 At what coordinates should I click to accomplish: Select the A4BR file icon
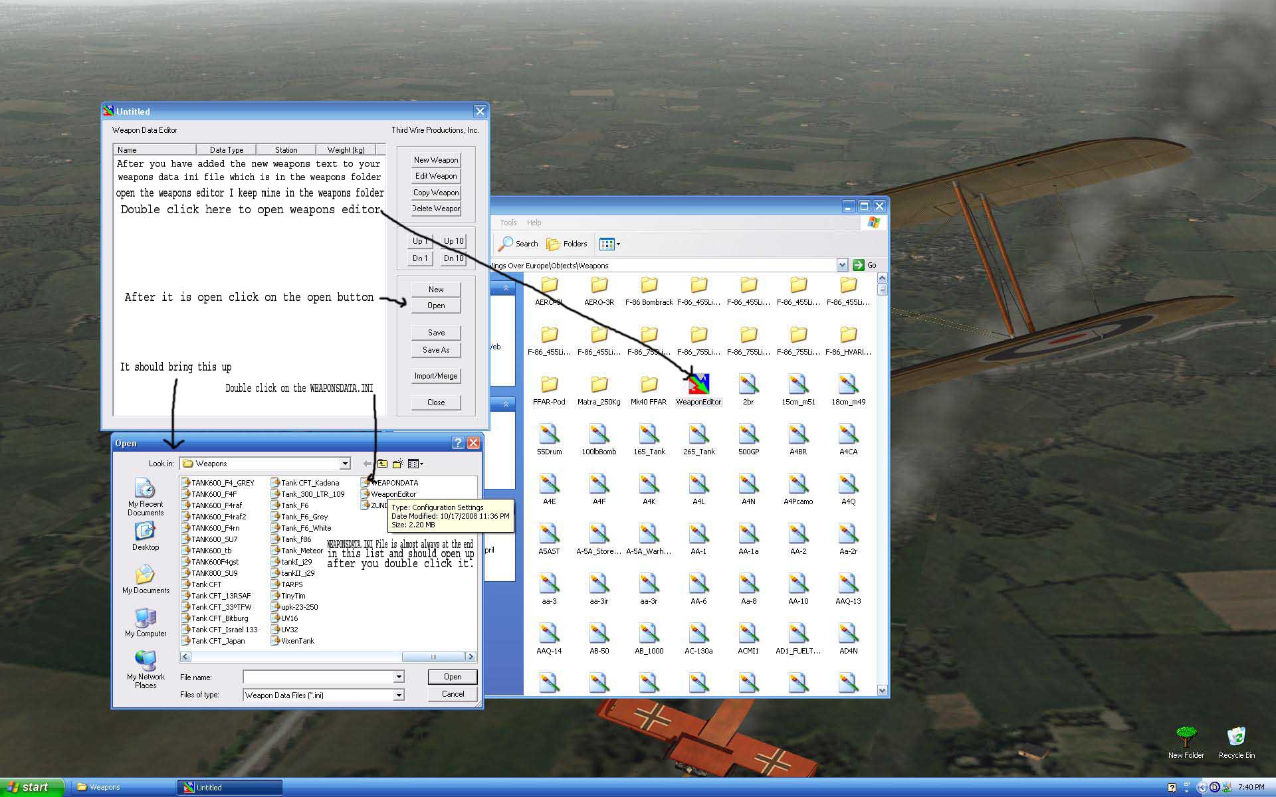[798, 439]
